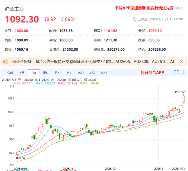188x171 pixels.
Task: Click the fullscreen chart icon
Action: tap(177, 72)
